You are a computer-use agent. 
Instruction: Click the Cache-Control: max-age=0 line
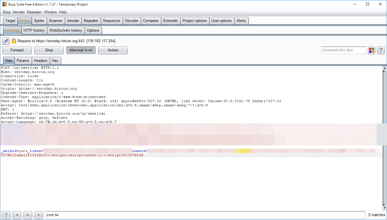(x=28, y=84)
